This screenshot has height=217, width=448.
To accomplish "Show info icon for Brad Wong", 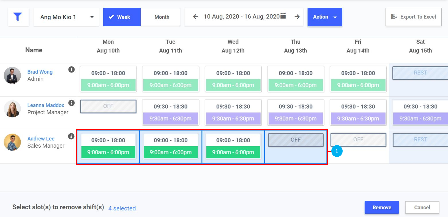I will click(72, 70).
